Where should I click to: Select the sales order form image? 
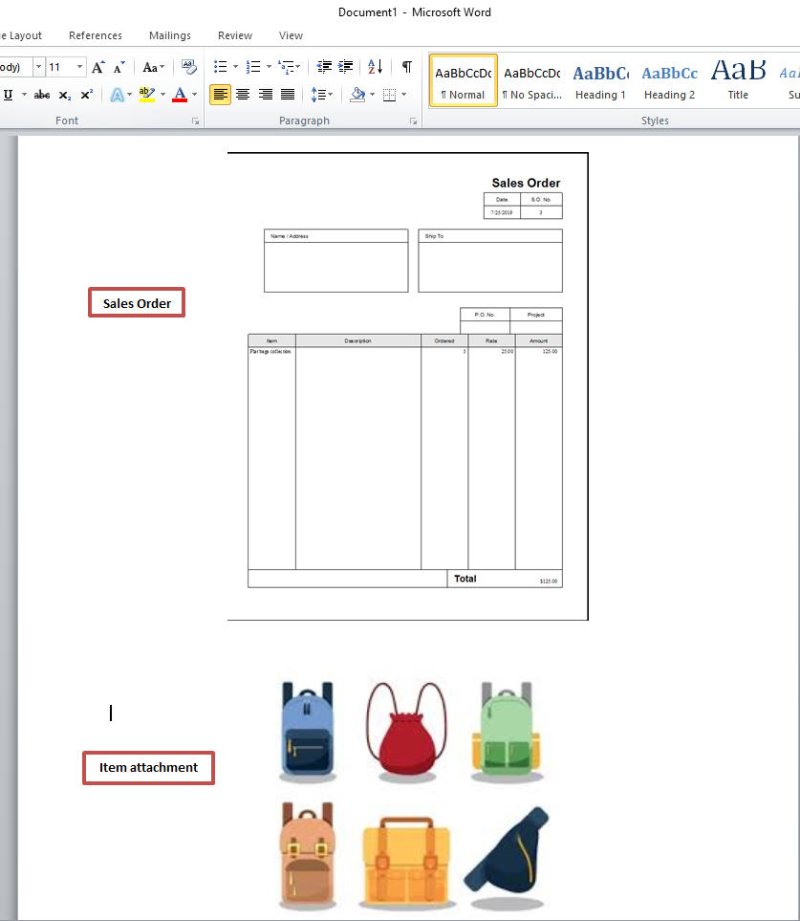407,386
